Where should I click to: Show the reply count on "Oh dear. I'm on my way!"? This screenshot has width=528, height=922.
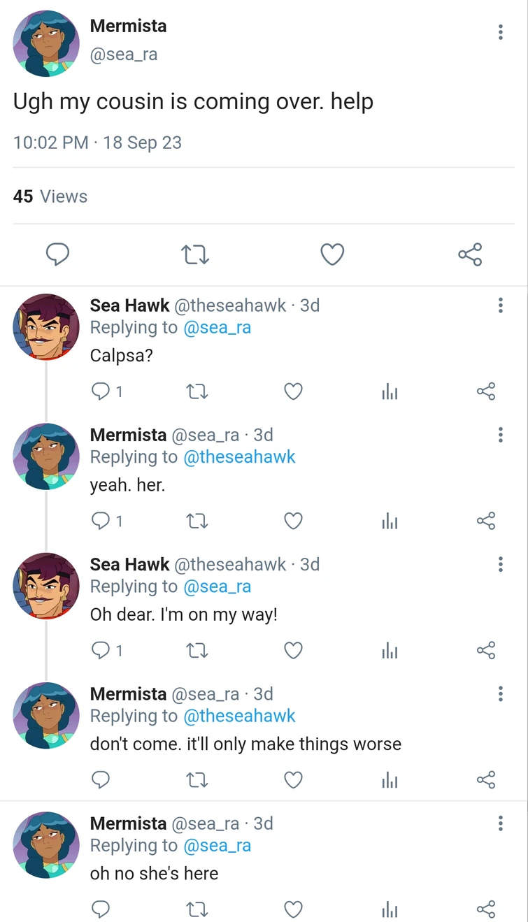point(106,650)
